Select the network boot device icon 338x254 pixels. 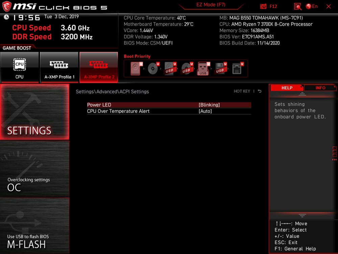(x=237, y=69)
